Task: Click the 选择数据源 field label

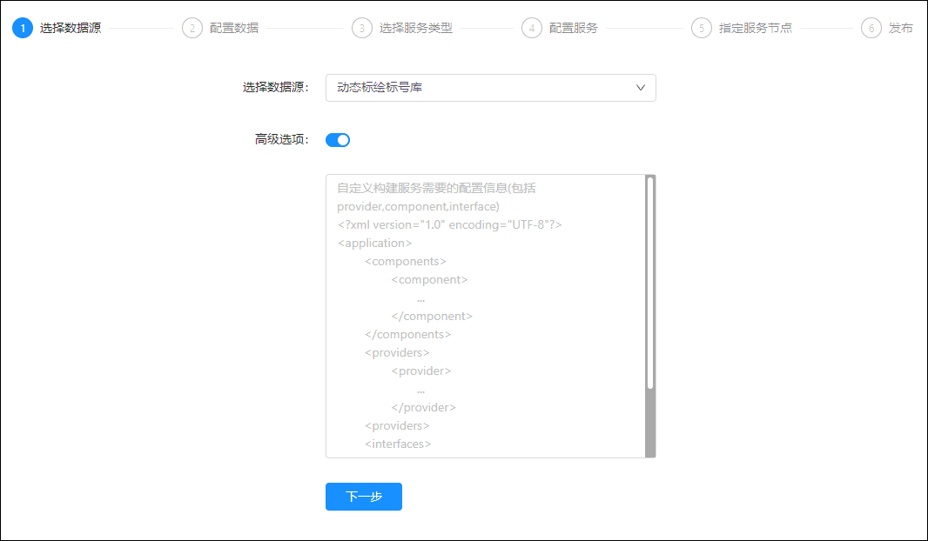Action: 275,88
